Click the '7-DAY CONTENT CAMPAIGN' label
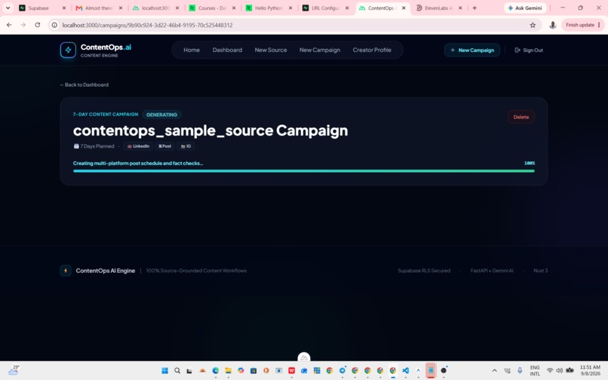The image size is (608, 380). [x=106, y=115]
